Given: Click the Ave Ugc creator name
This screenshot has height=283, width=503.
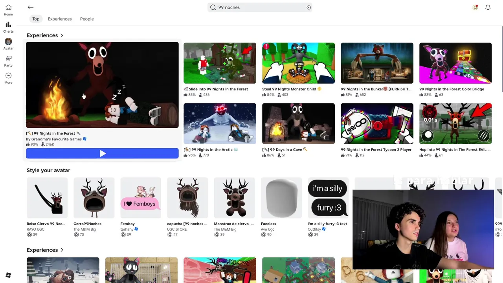Looking at the screenshot, I should coord(267,229).
